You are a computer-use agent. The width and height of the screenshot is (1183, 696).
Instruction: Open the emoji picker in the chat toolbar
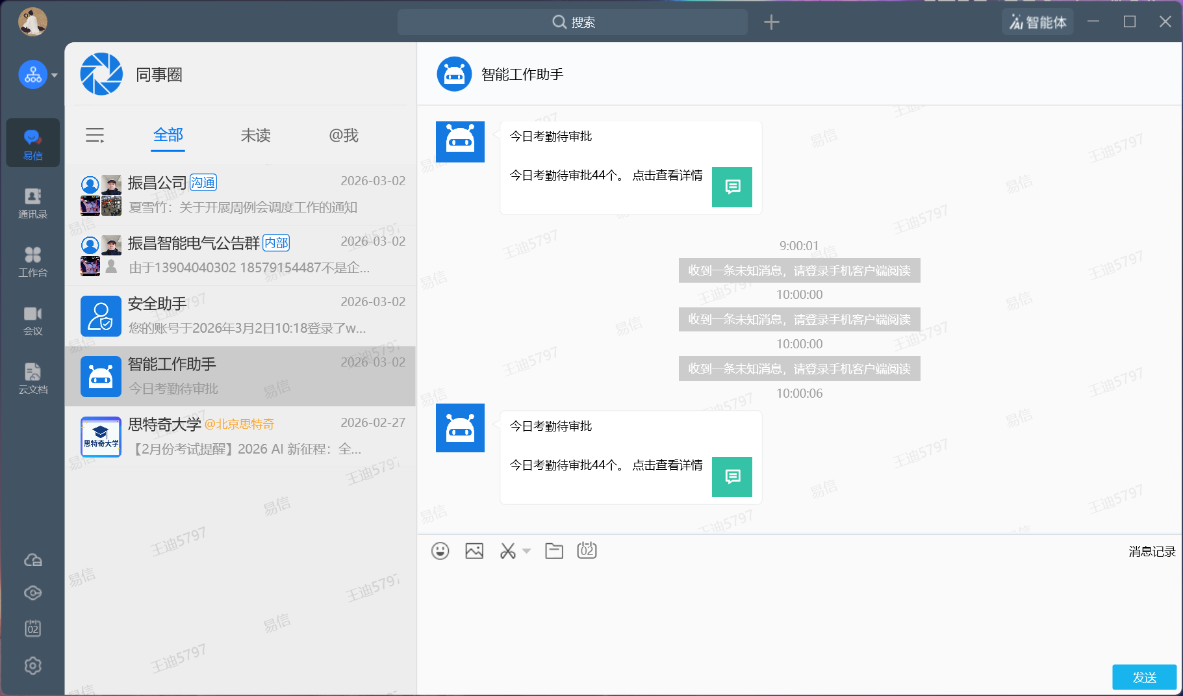(440, 550)
